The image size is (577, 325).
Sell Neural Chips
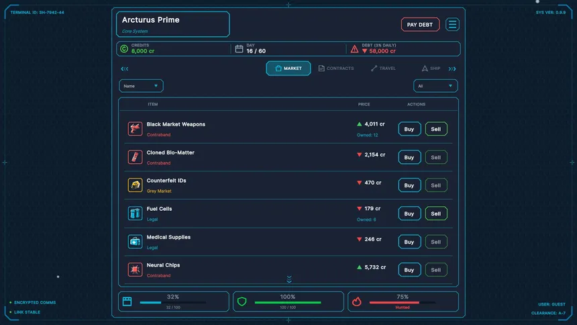click(x=436, y=270)
